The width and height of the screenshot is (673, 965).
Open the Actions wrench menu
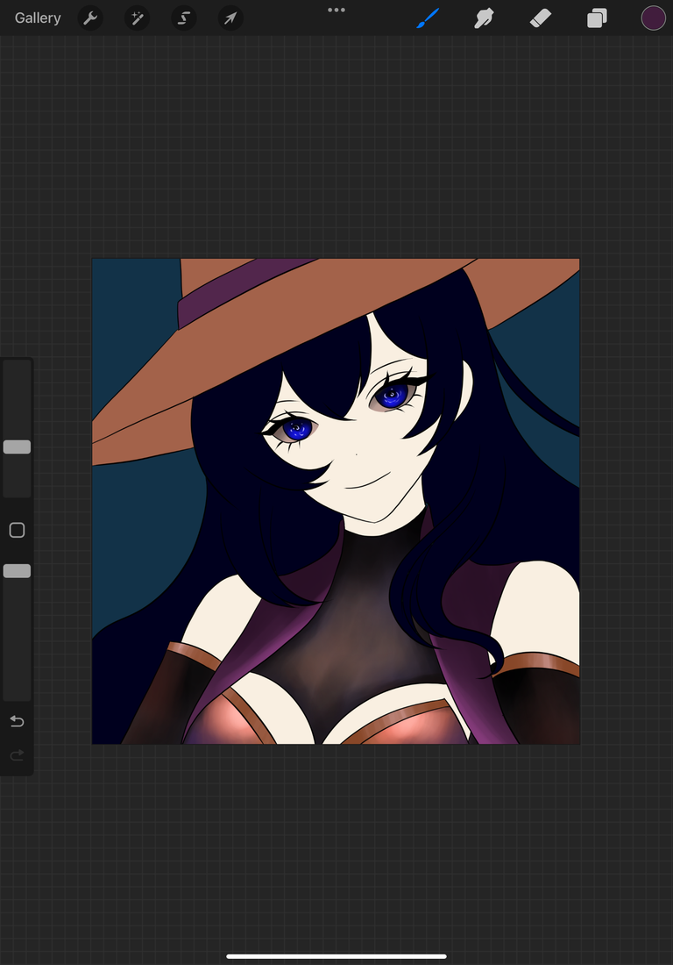(x=90, y=18)
